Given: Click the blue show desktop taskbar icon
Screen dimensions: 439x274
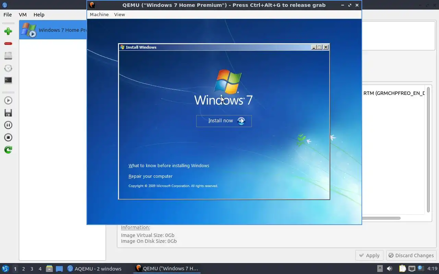Looking at the screenshot, I should point(59,269).
